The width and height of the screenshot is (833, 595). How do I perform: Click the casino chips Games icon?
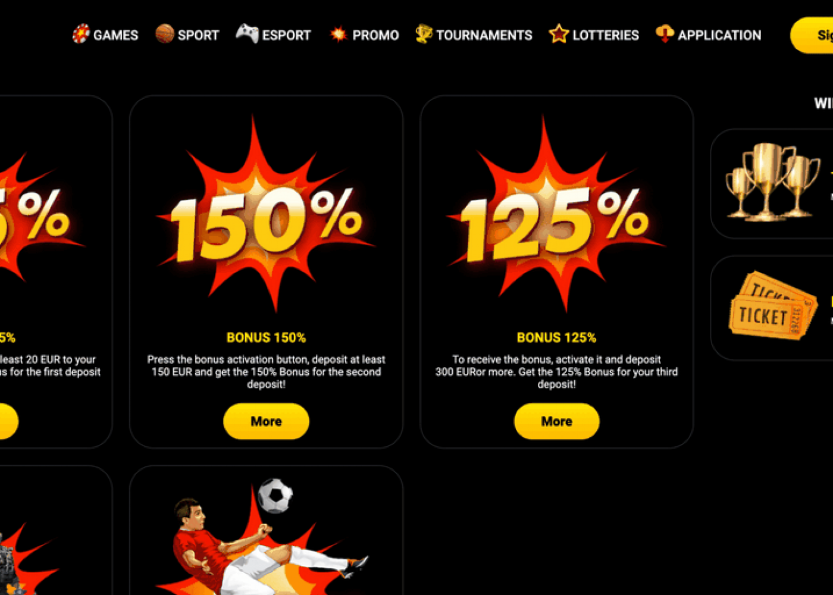pos(81,34)
